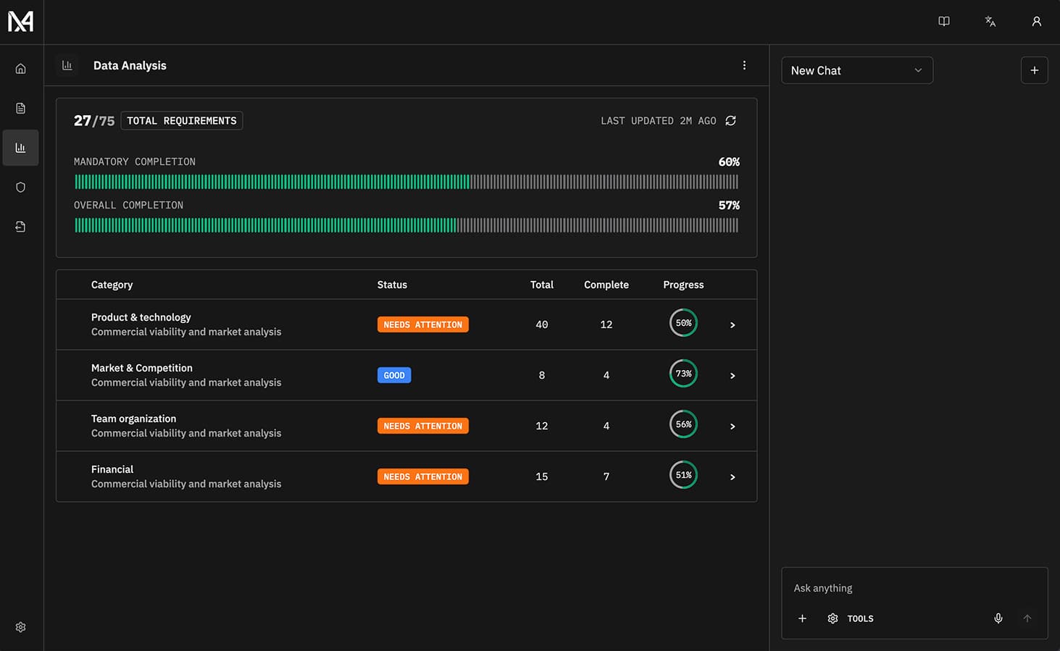Viewport: 1060px width, 651px height.
Task: Open Settings via the gear icon bottom left
Action: click(x=20, y=626)
